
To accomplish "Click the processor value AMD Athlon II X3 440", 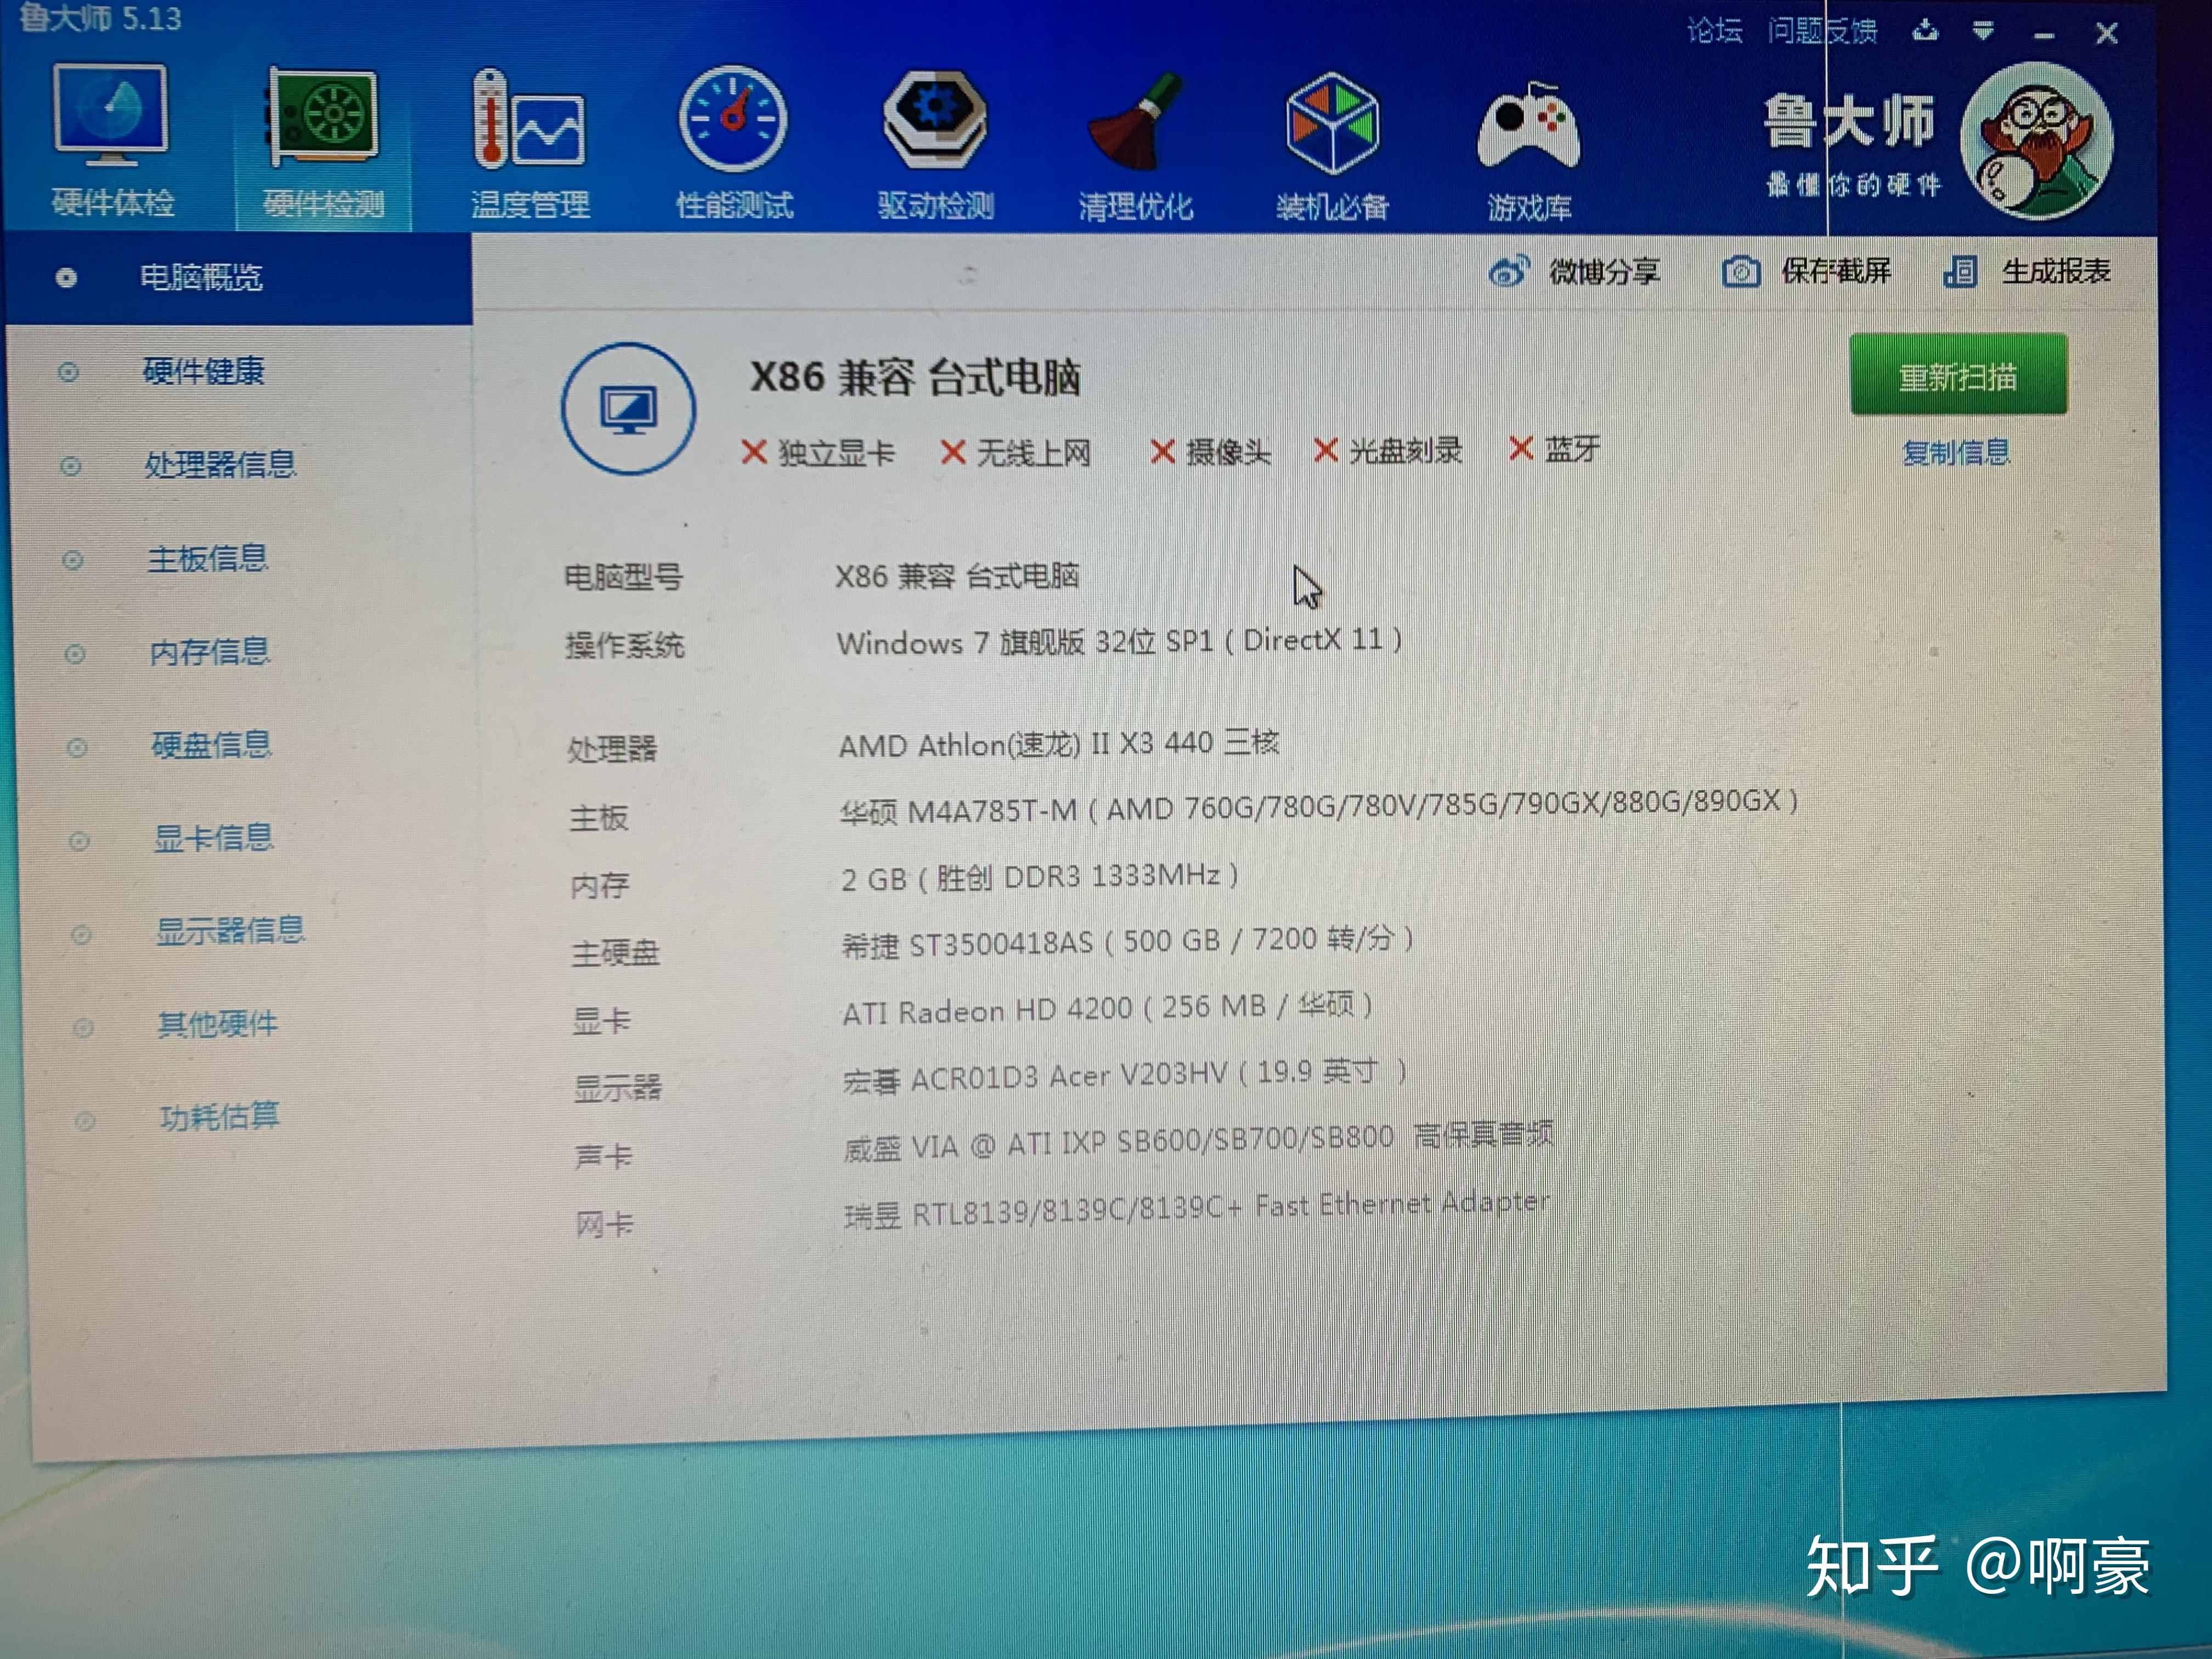I will coord(1058,744).
